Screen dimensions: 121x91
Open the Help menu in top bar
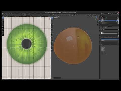point(12,14)
